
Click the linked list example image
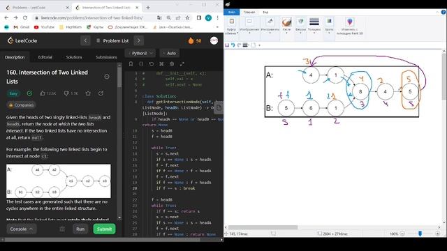(59, 181)
